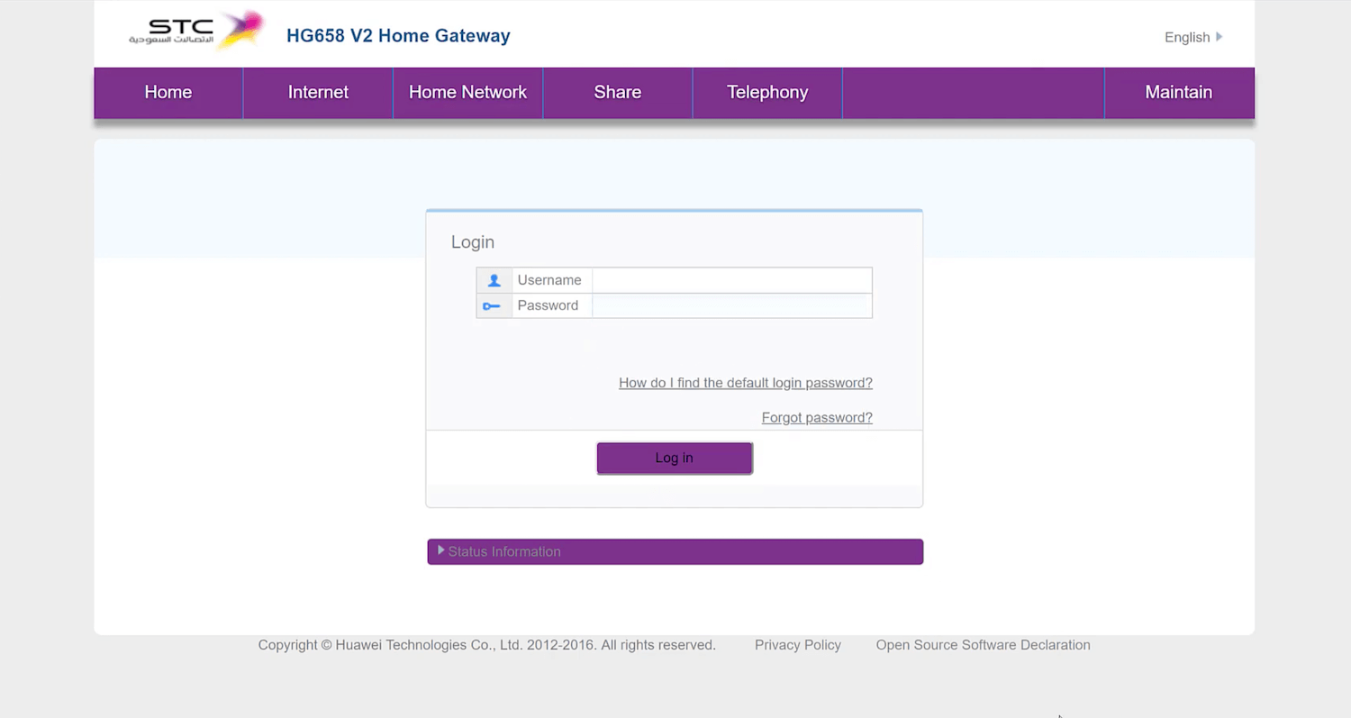The height and width of the screenshot is (718, 1351).
Task: Open the Home tab
Action: coord(168,93)
